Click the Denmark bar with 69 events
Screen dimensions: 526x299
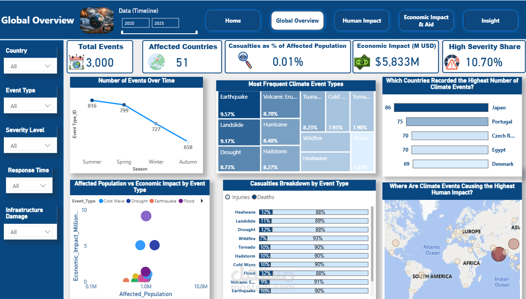450,164
